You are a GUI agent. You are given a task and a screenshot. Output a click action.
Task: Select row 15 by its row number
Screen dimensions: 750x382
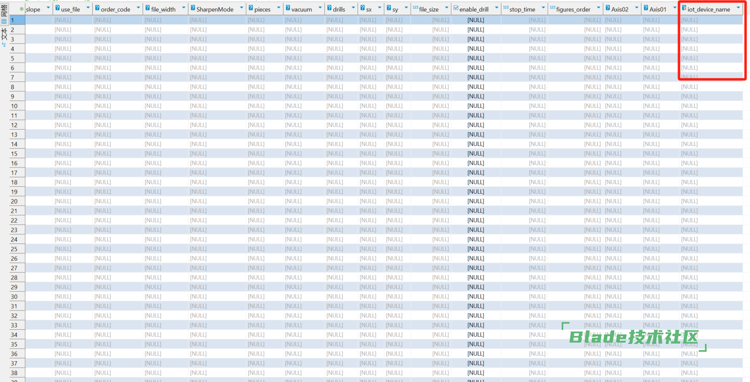pos(14,154)
